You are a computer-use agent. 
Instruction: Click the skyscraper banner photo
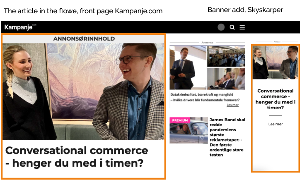[x=275, y=62]
